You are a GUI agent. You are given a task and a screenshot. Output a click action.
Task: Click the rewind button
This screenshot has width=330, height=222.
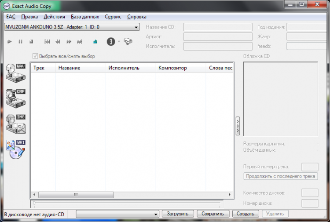coord(58,42)
